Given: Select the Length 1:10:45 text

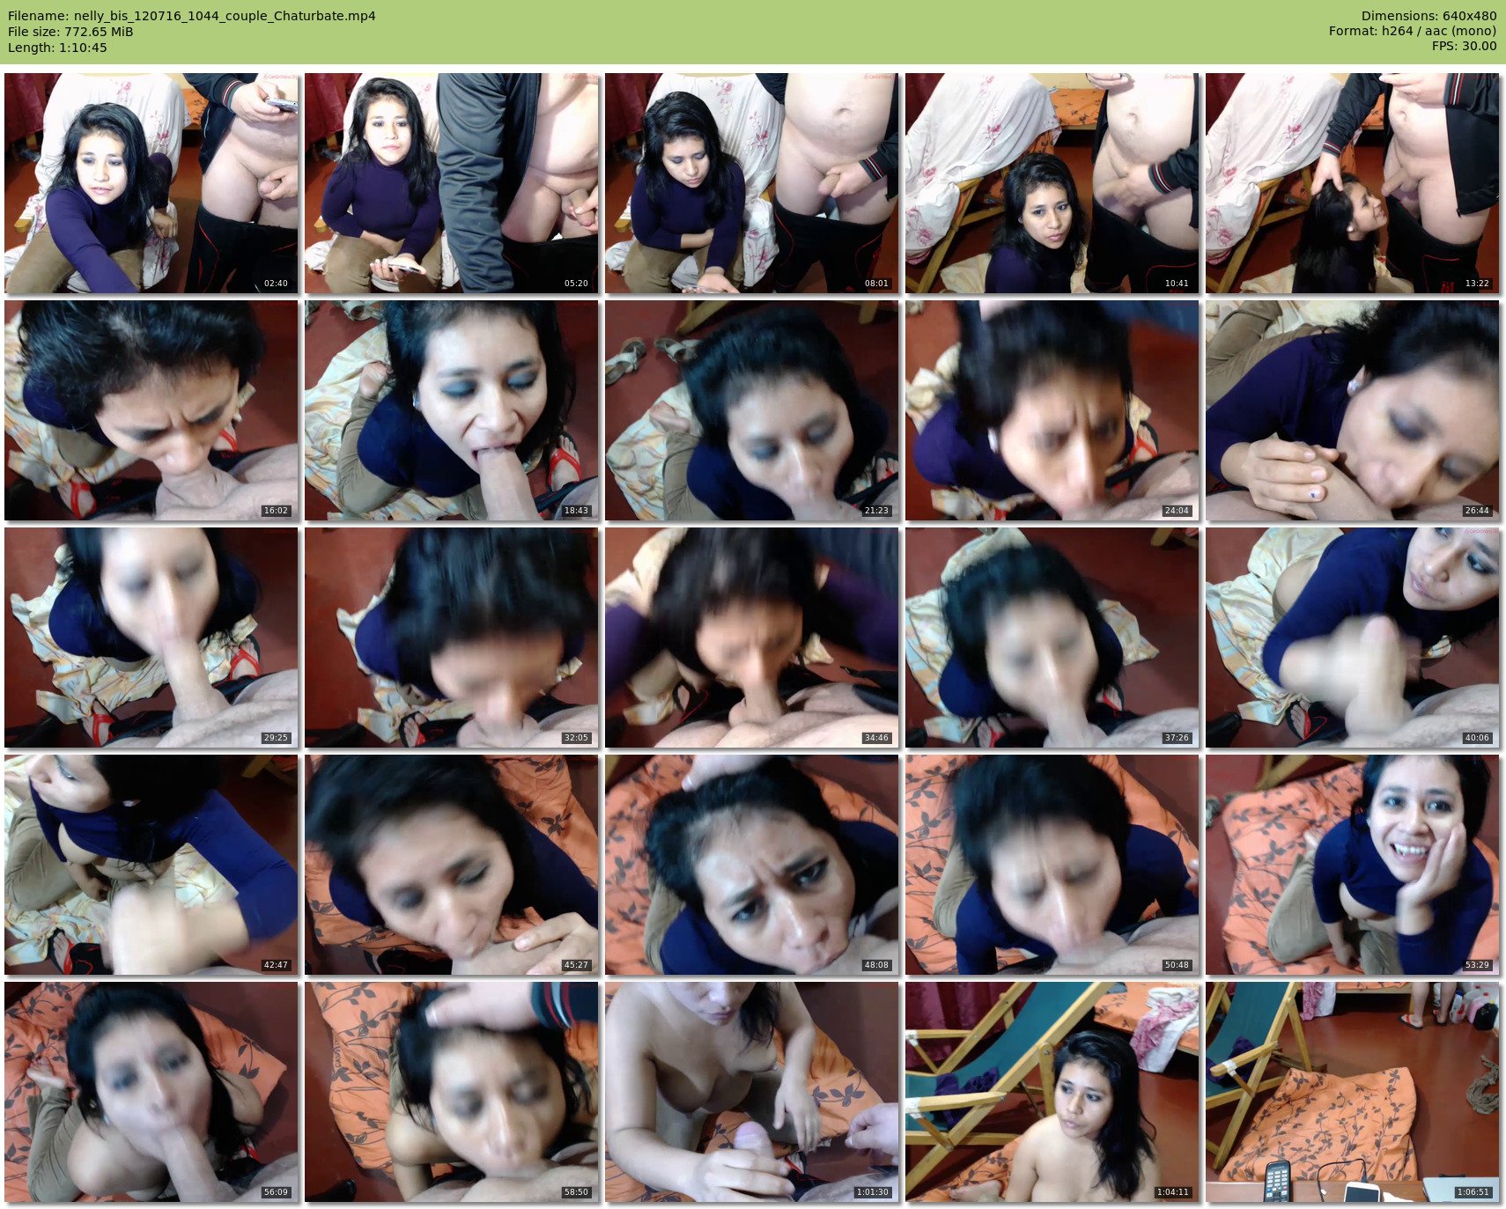Looking at the screenshot, I should pos(57,48).
